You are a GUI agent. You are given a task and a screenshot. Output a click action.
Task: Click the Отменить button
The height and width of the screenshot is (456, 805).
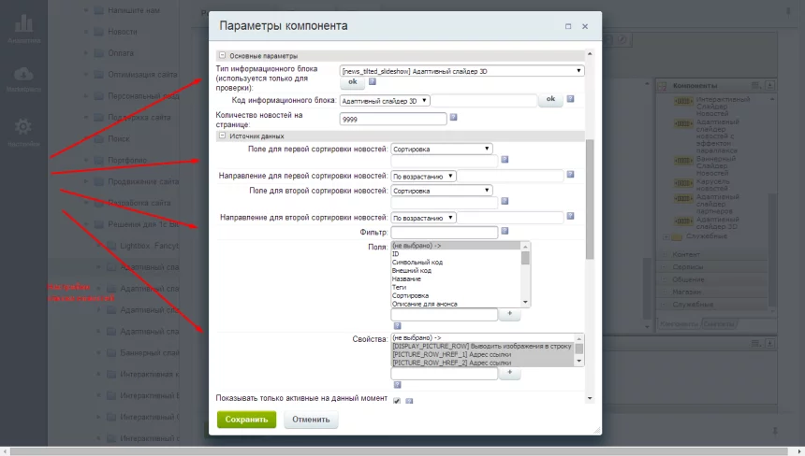tap(311, 420)
